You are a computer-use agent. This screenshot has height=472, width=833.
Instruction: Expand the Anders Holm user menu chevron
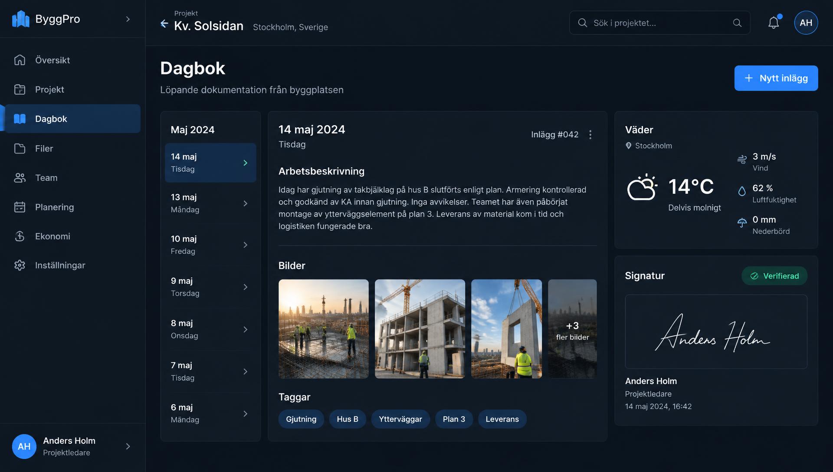[x=128, y=446]
